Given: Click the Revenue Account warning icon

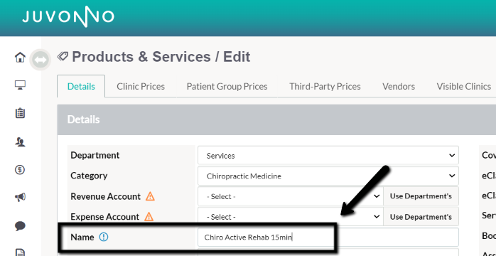Looking at the screenshot, I should click(x=150, y=196).
